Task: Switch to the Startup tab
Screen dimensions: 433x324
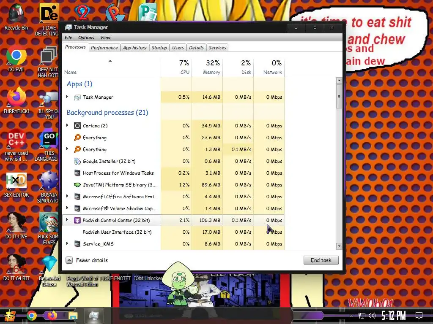Action: (x=159, y=48)
